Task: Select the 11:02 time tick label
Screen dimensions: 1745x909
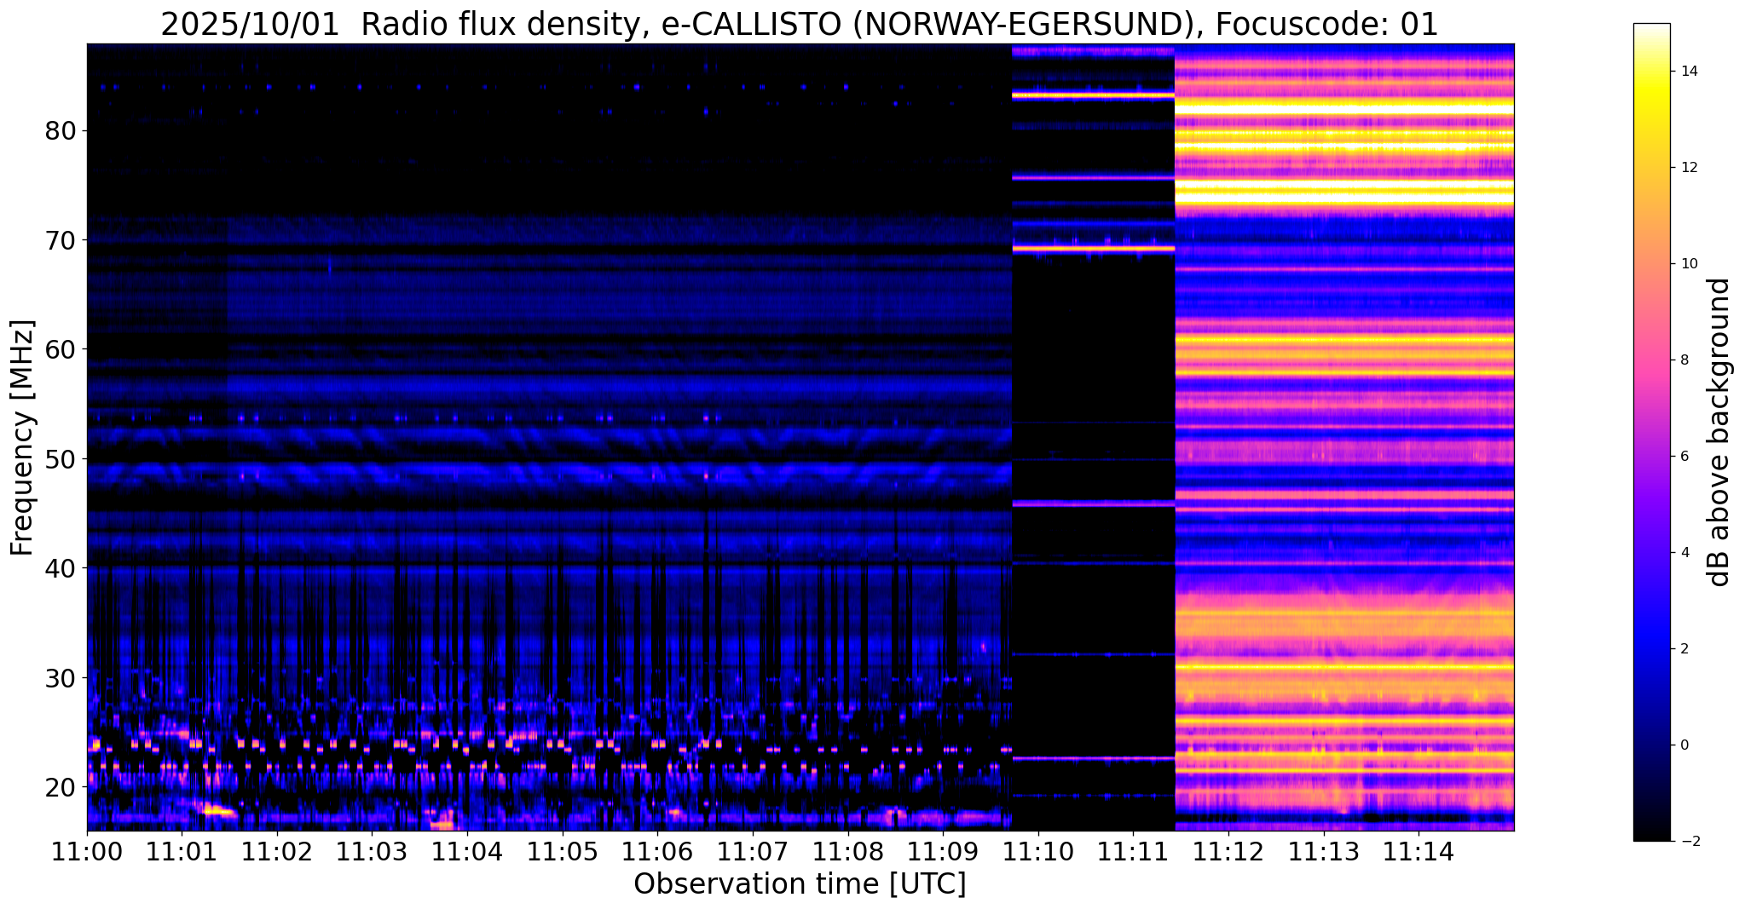Action: pyautogui.click(x=277, y=852)
